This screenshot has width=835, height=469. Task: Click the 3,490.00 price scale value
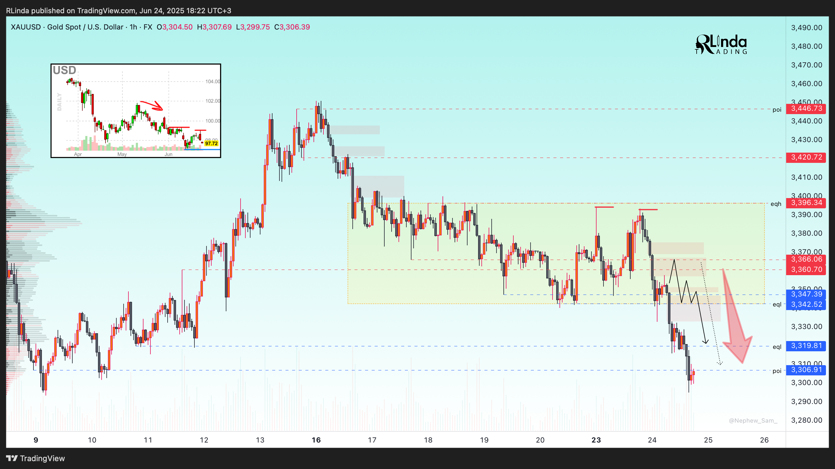[x=806, y=28]
